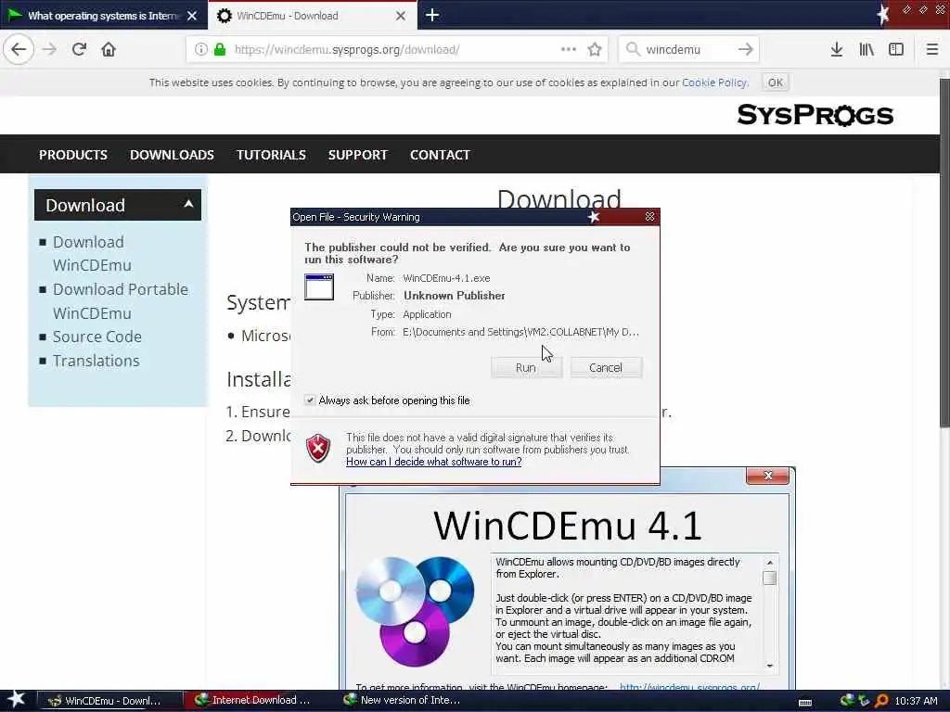
Task: Open the CONTACT menu
Action: (440, 155)
